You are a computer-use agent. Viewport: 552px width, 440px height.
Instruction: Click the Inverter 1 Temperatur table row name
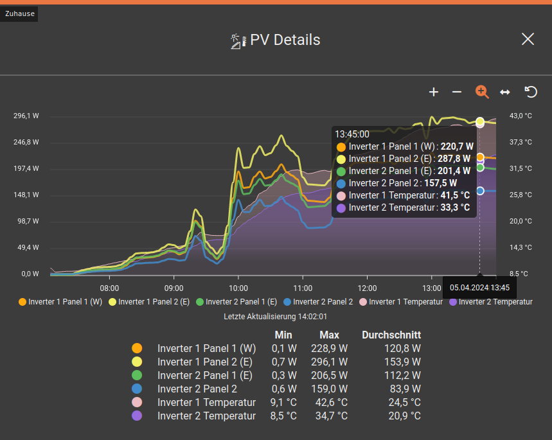click(206, 402)
